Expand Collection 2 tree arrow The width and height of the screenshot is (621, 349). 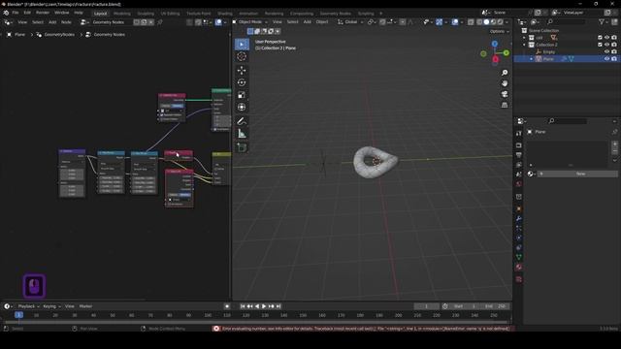[524, 45]
